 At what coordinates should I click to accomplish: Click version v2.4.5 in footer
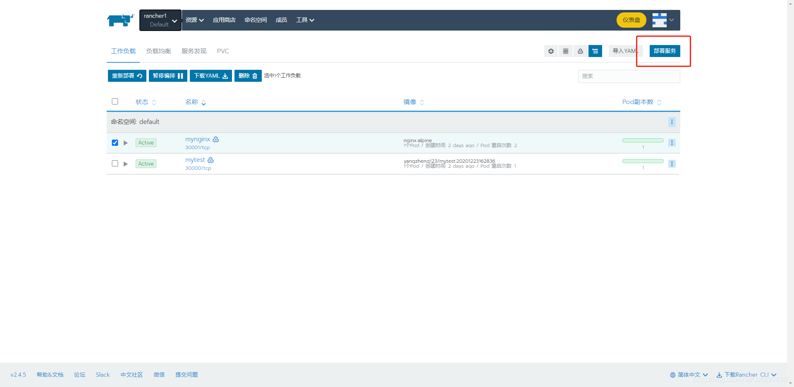[18, 375]
